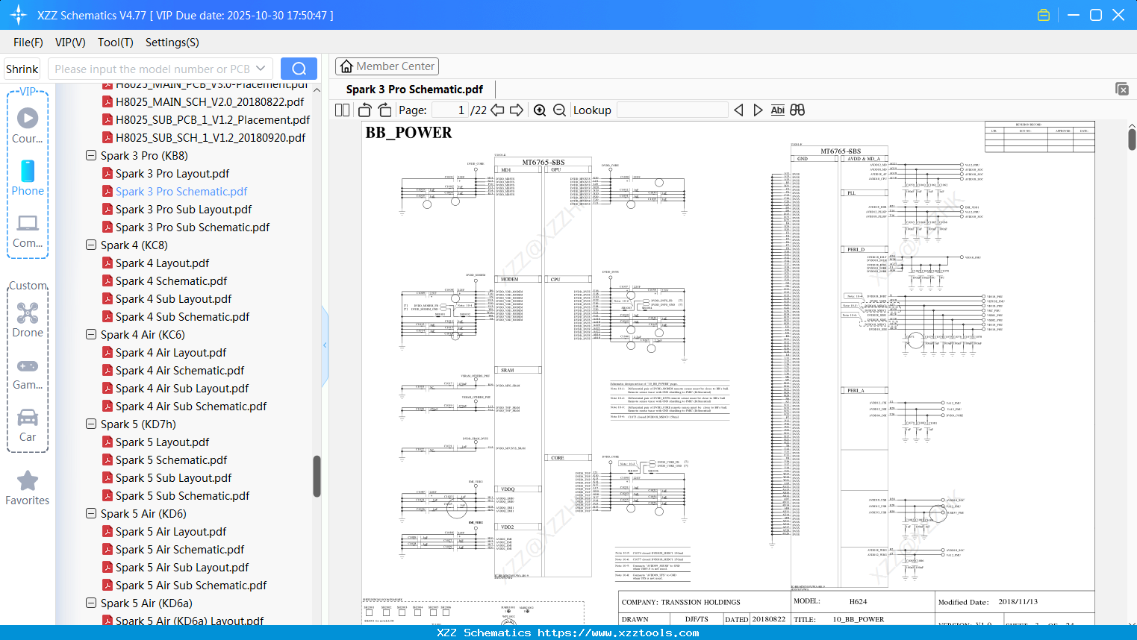The image size is (1137, 640).
Task: Select the dual-page view icon
Action: (341, 110)
